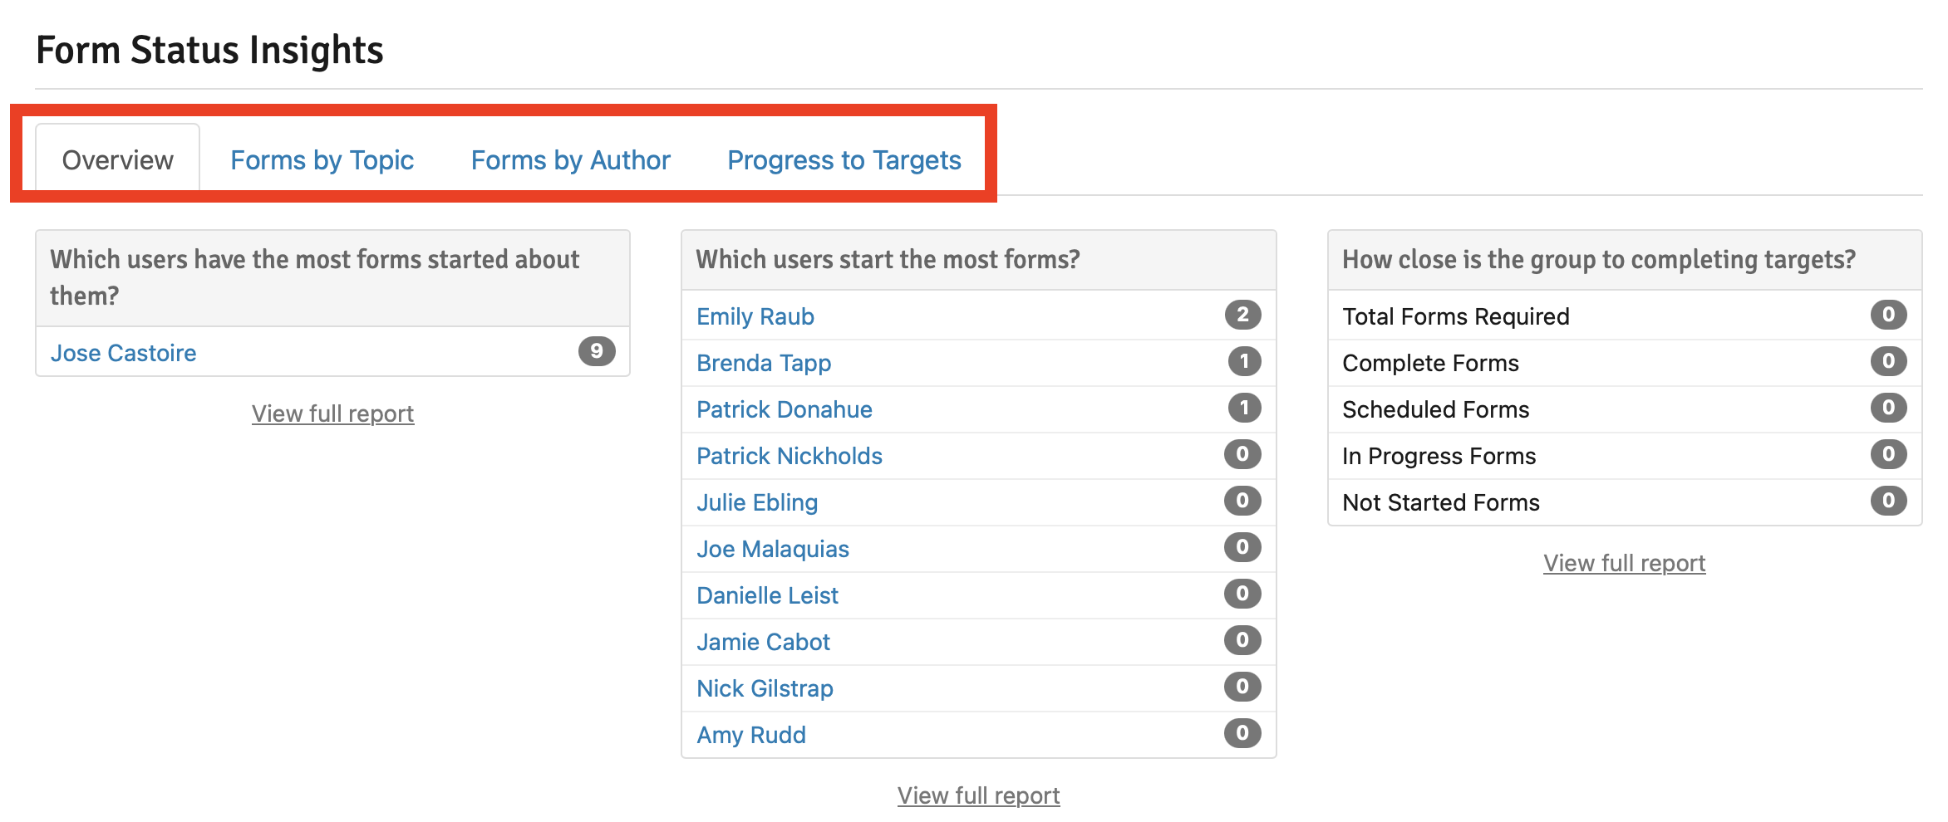Open Amy Rudd's entry
The height and width of the screenshot is (822, 1948).
(x=750, y=735)
